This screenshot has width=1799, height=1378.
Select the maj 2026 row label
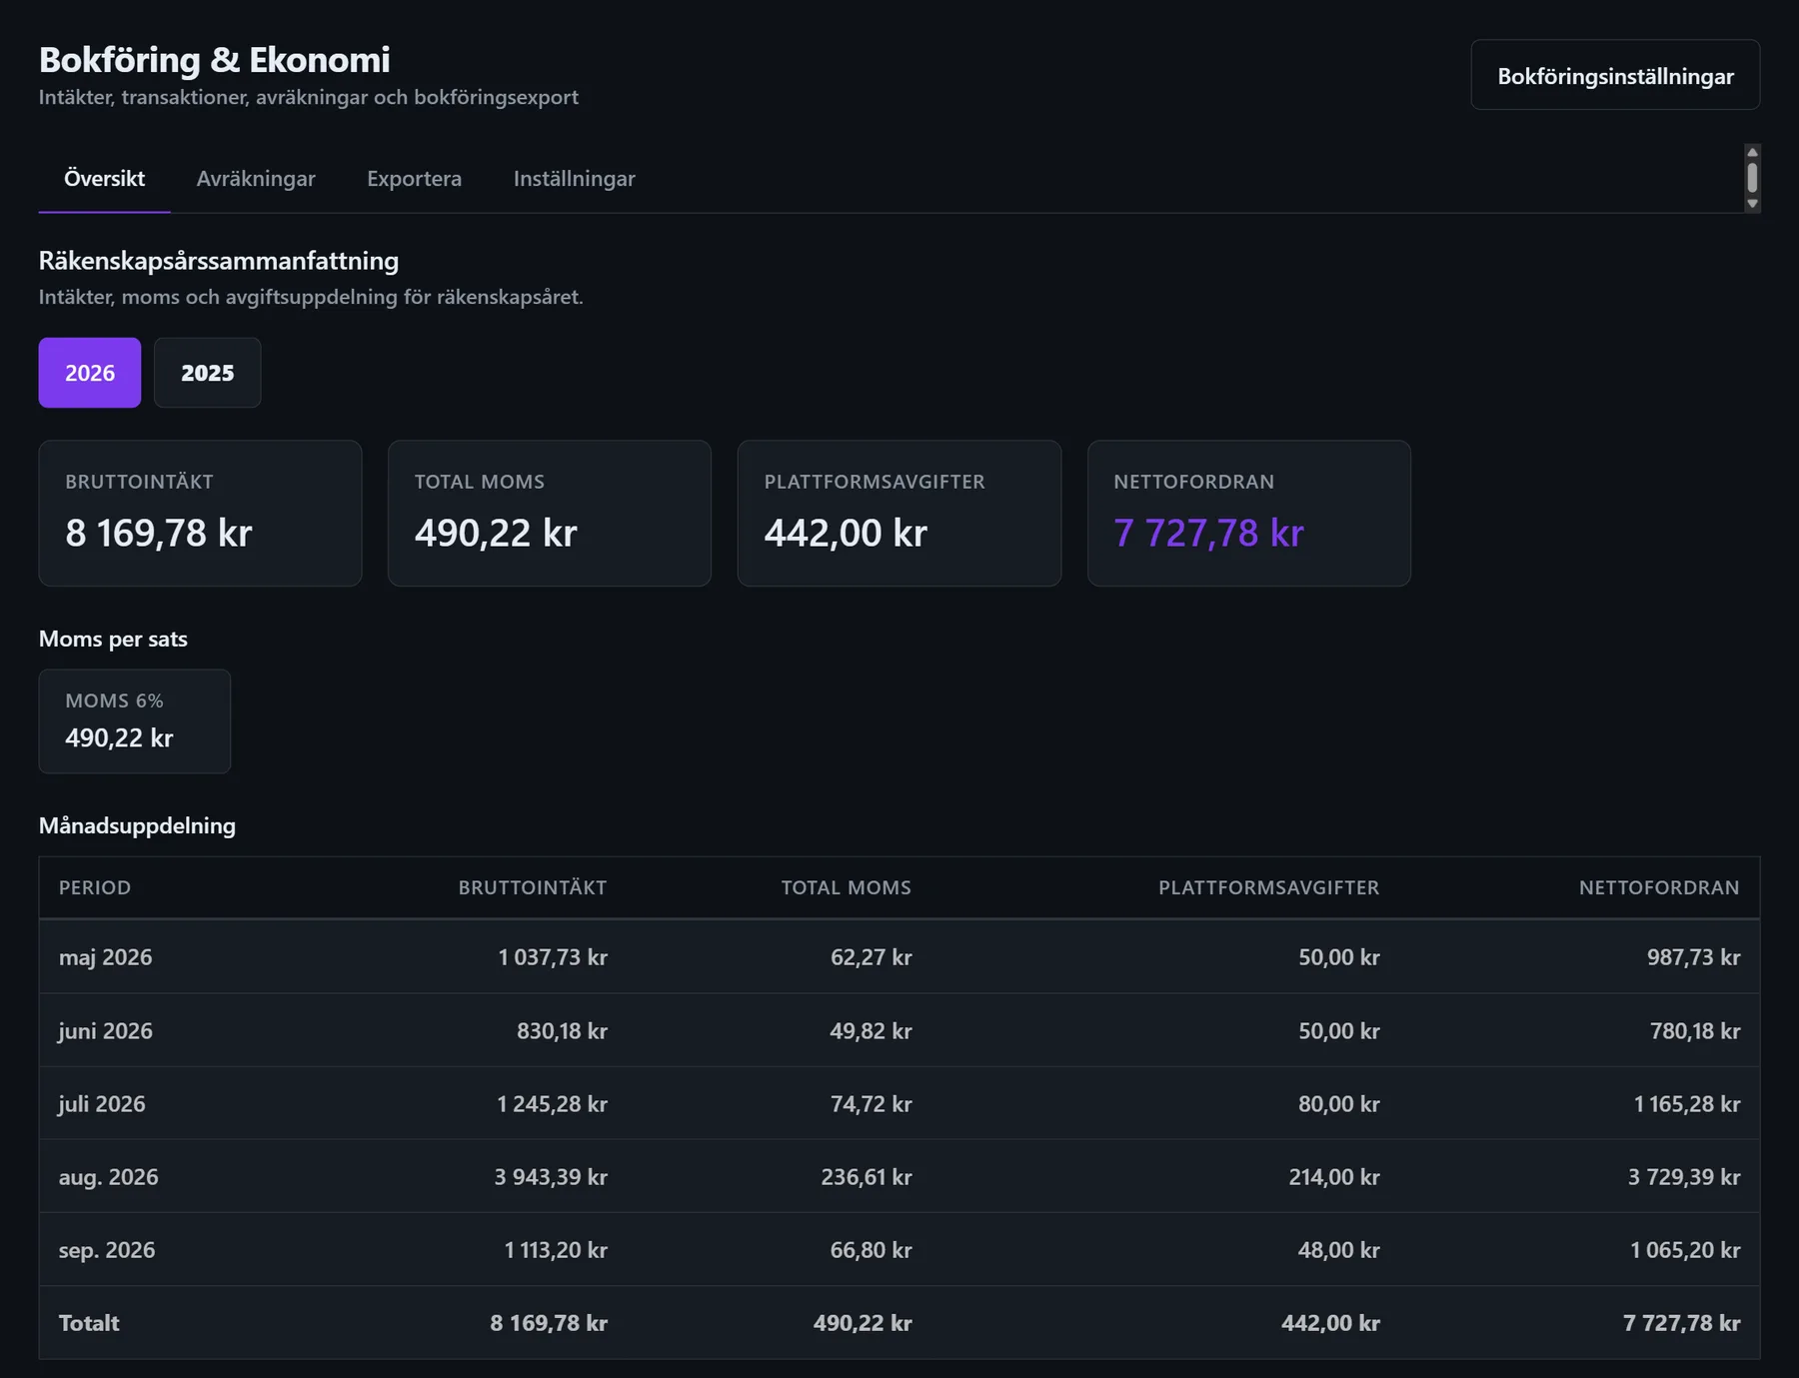click(x=105, y=957)
